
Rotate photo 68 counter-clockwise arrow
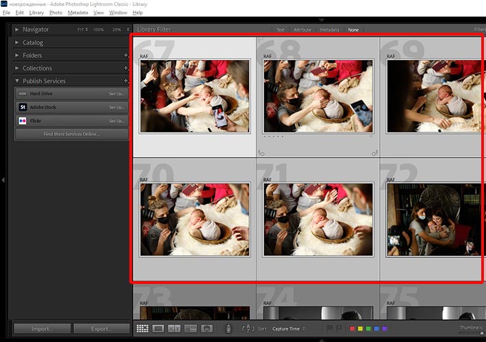pos(261,153)
